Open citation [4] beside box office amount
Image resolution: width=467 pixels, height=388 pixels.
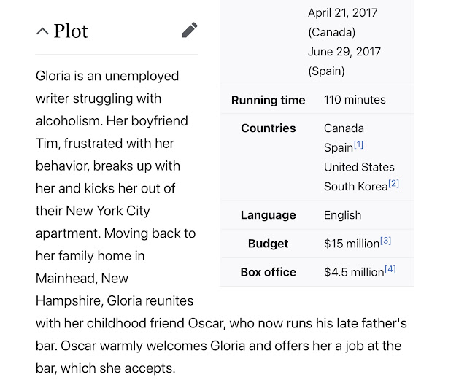coord(390,269)
